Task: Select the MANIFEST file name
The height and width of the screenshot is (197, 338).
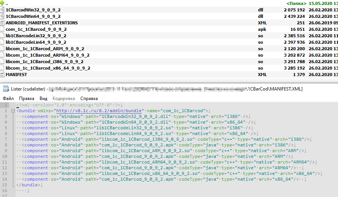Action: coord(16,75)
